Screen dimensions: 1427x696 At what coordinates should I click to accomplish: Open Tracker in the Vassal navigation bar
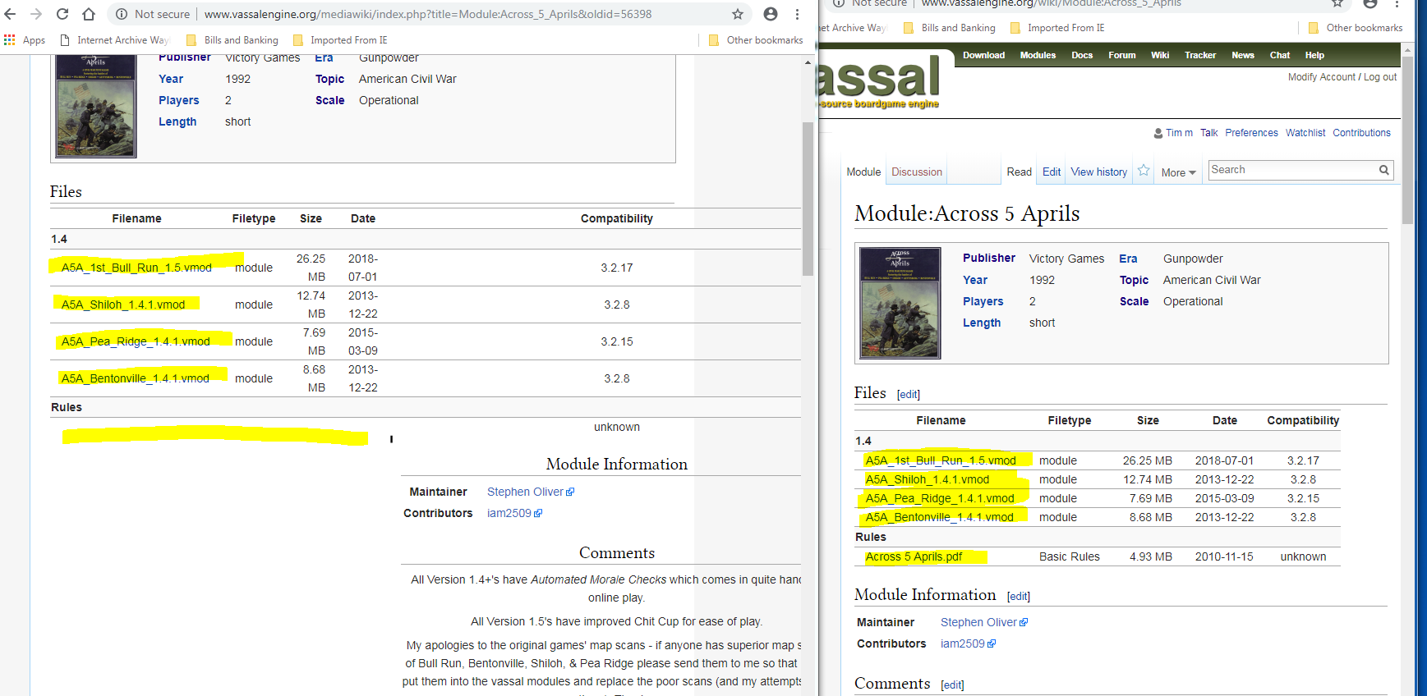click(x=1200, y=55)
